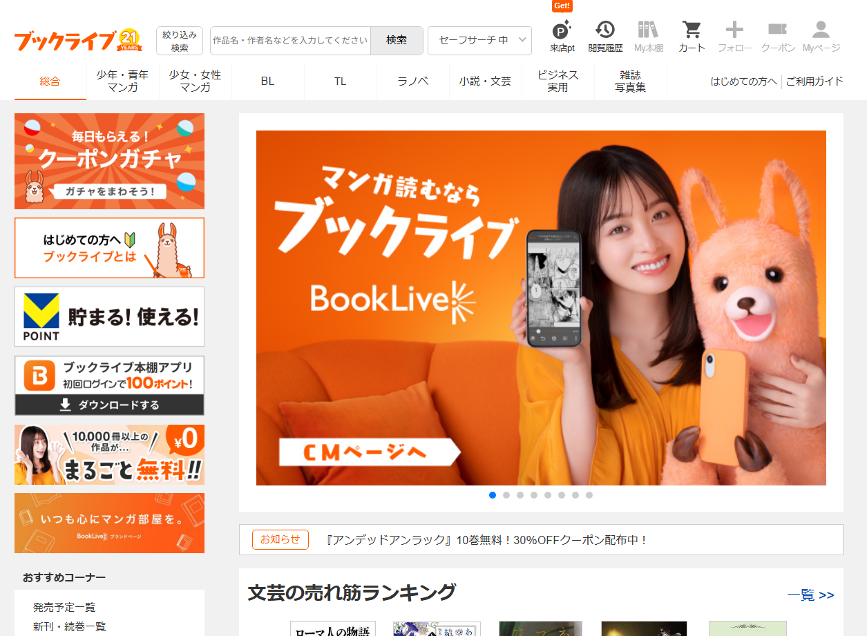Open 閲覧履歴 browsing history icon

605,37
